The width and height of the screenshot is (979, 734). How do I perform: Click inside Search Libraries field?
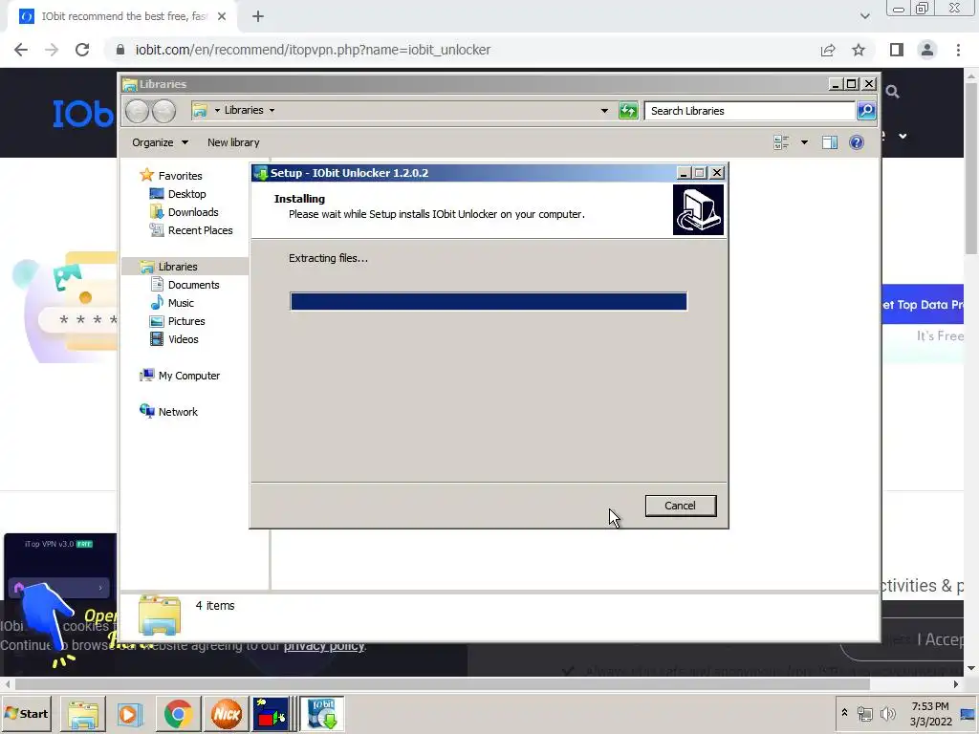(x=750, y=111)
